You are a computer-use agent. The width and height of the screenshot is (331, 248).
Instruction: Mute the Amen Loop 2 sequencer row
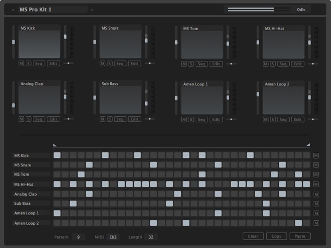pyautogui.click(x=315, y=222)
